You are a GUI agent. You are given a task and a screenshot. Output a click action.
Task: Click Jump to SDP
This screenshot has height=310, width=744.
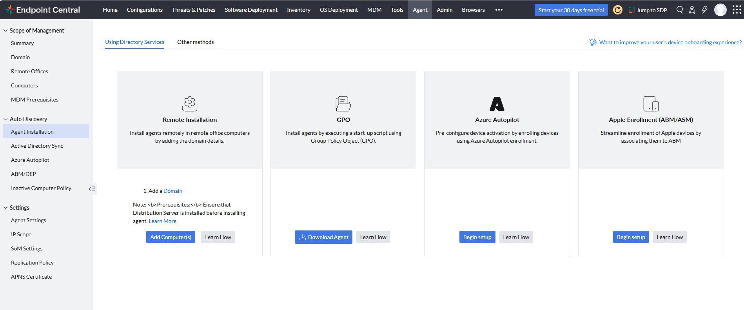click(x=648, y=10)
